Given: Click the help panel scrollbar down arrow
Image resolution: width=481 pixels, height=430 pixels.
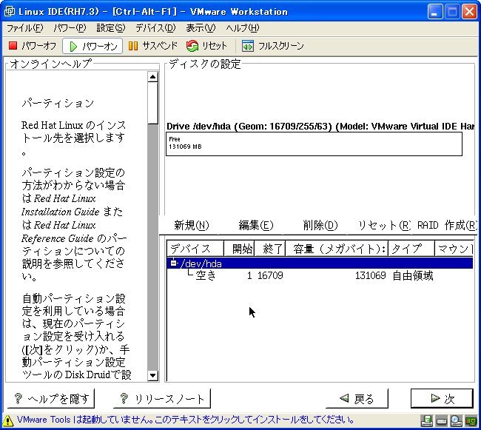Looking at the screenshot, I should click(153, 375).
